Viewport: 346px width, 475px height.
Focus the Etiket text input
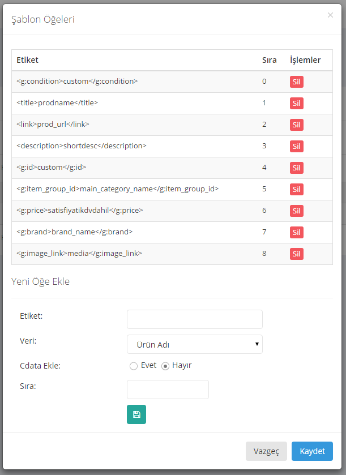194,319
